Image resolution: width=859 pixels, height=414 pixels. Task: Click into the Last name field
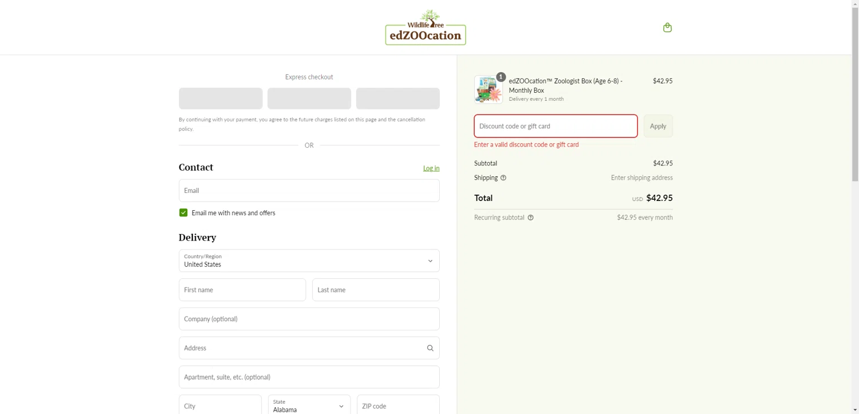pos(376,290)
